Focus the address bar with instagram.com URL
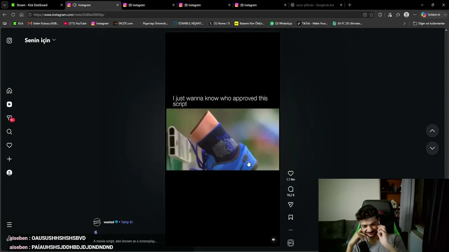 (x=196, y=15)
